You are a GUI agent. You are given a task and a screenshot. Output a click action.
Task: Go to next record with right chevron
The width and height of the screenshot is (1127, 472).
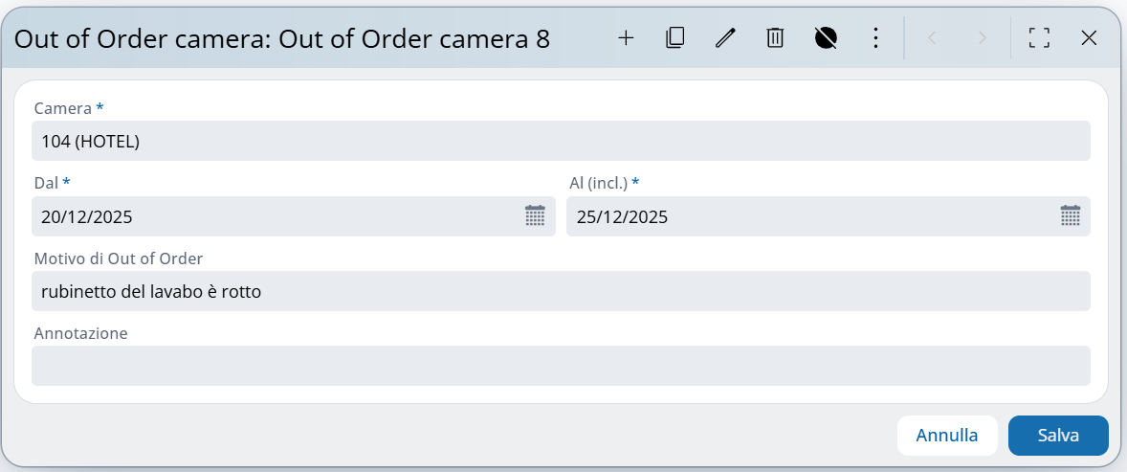tap(982, 38)
